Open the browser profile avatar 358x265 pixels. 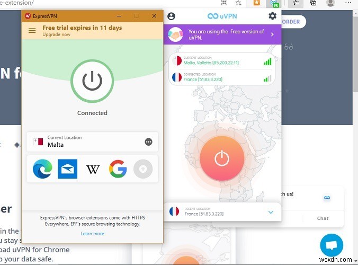330,3
